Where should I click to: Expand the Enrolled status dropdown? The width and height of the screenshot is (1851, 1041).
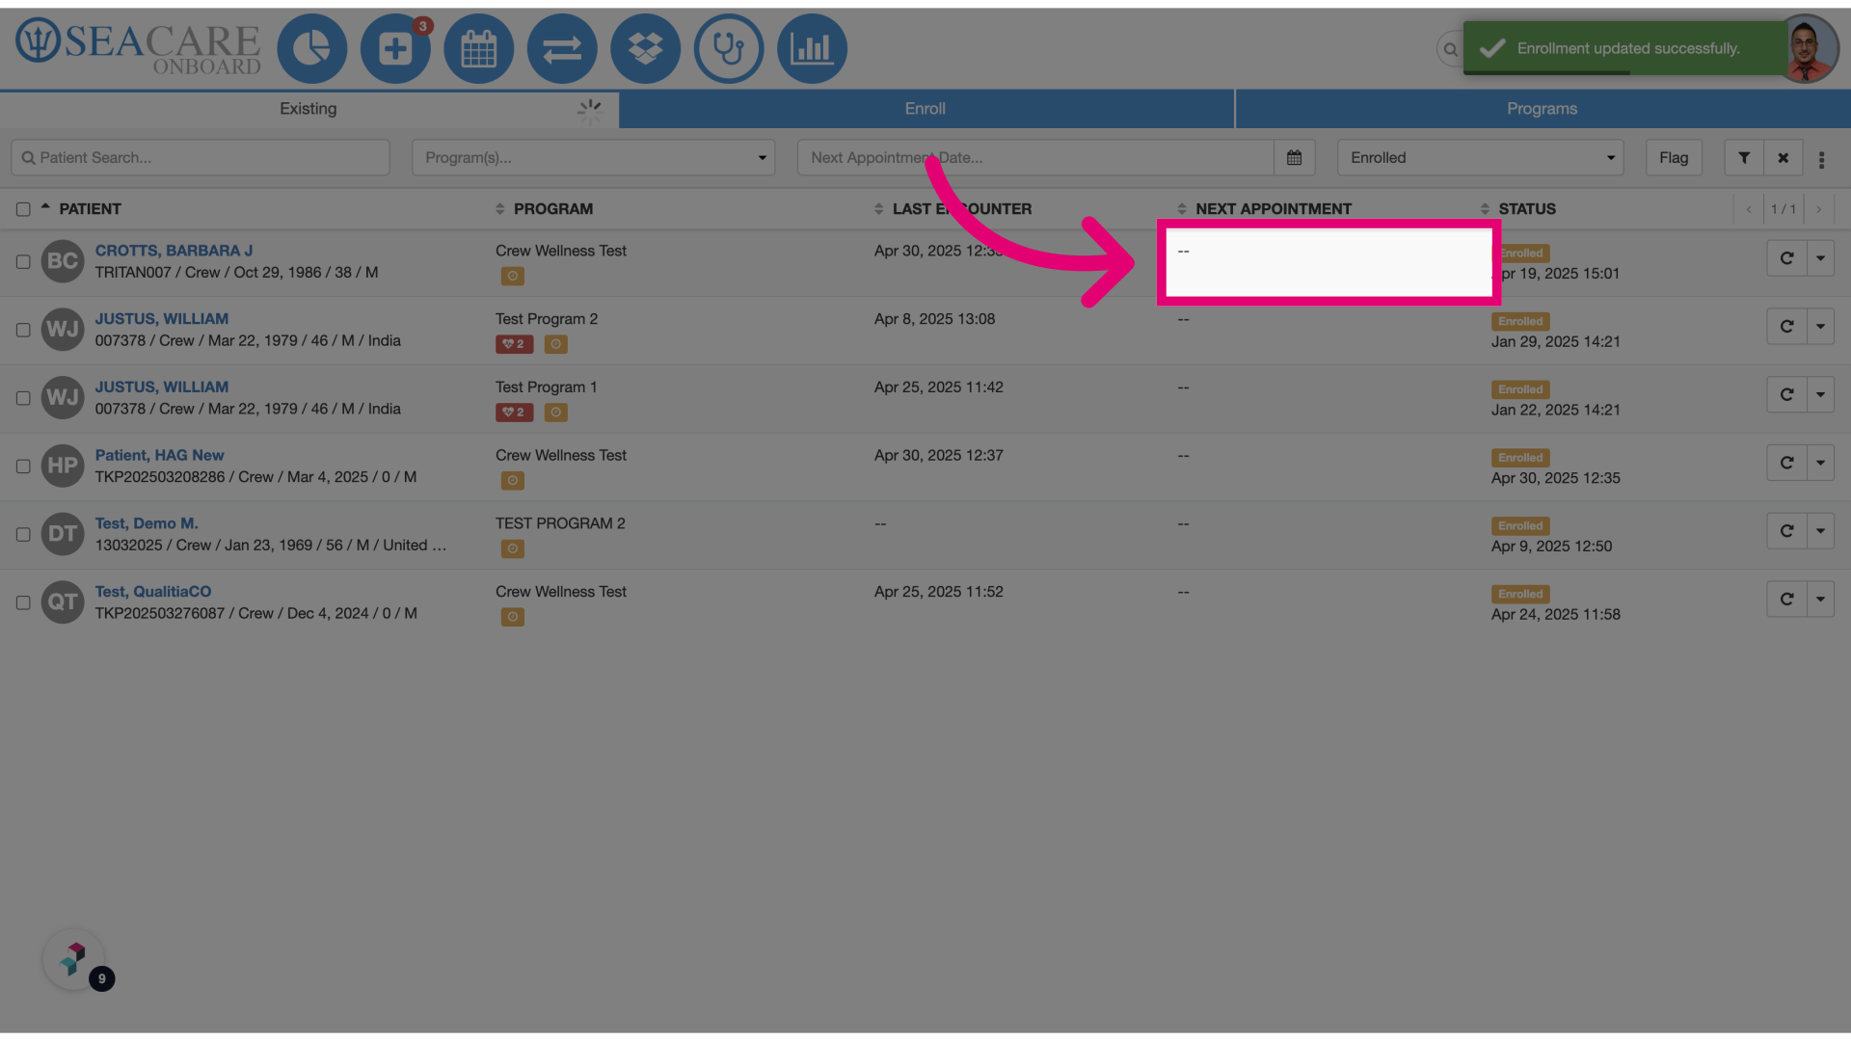pyautogui.click(x=1480, y=157)
